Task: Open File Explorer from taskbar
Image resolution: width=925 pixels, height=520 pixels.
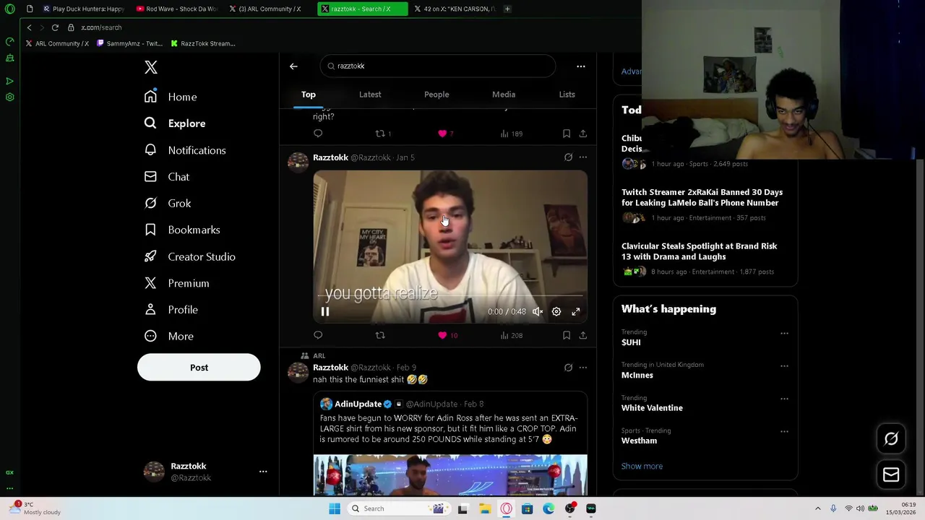Action: 484,508
